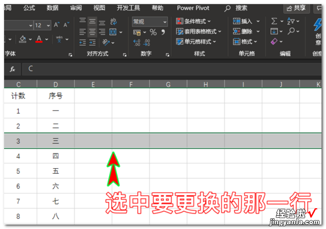Open the 数据 ribbon tab

52,8
